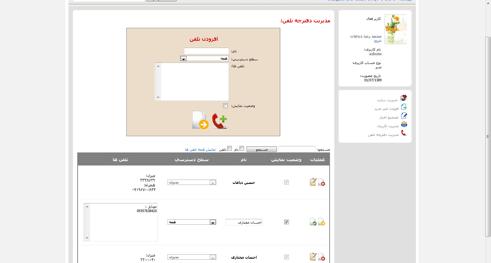Click the add phone icon with green plus
This screenshot has height=263, width=491.
(220, 121)
